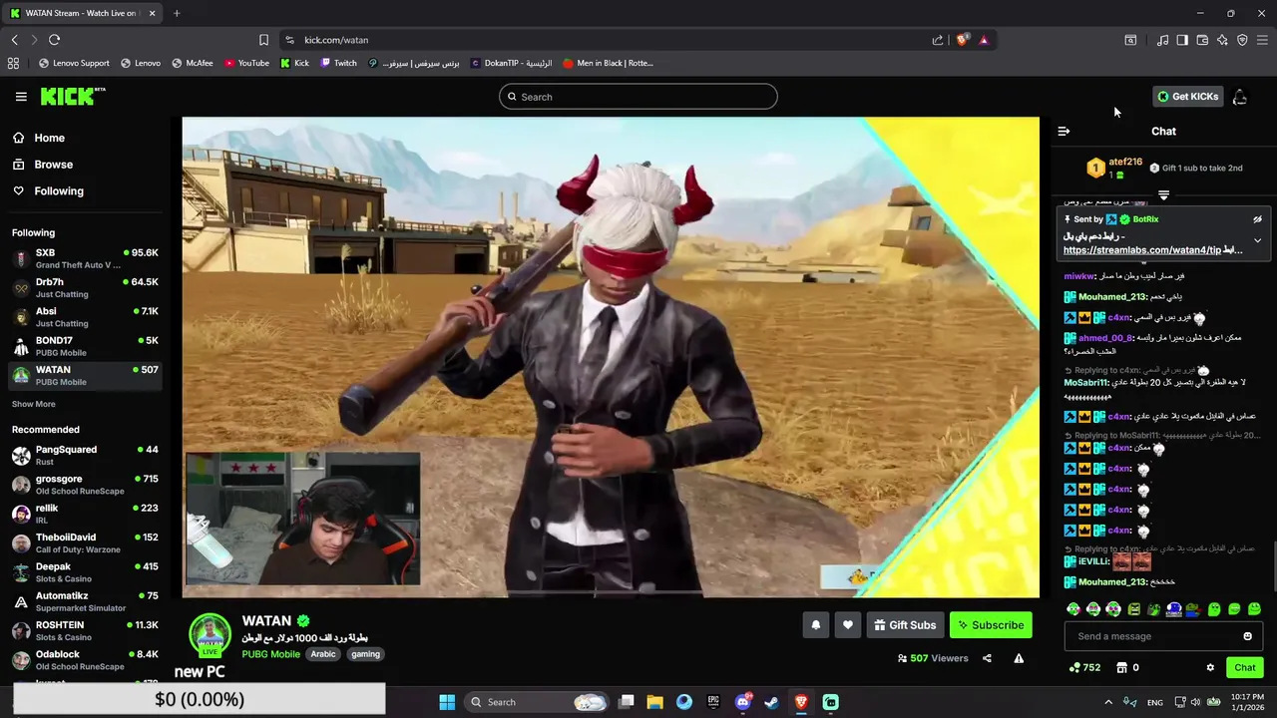1277x718 pixels.
Task: Share page from address bar
Action: 938,40
